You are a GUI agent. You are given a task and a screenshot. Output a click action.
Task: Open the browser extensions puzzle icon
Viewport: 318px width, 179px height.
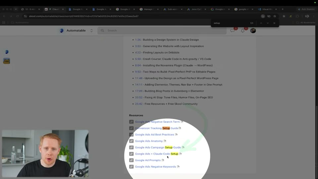click(297, 16)
